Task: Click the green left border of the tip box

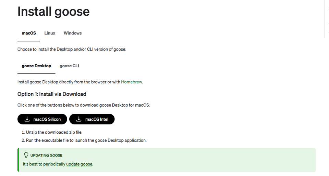Action: tap(18, 160)
